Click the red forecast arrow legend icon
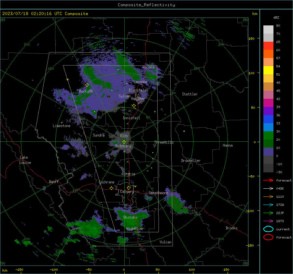Image resolution: width=293 pixels, height=274 pixels. pos(268,180)
